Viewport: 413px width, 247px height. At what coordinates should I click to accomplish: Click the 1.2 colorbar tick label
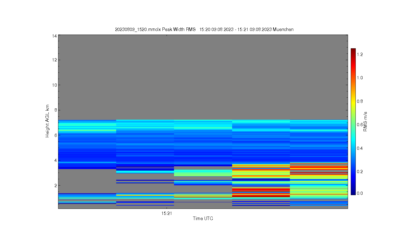(360, 54)
